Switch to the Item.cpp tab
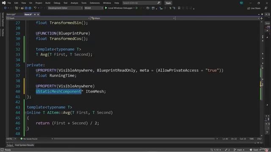271x152 pixels. click(11, 14)
